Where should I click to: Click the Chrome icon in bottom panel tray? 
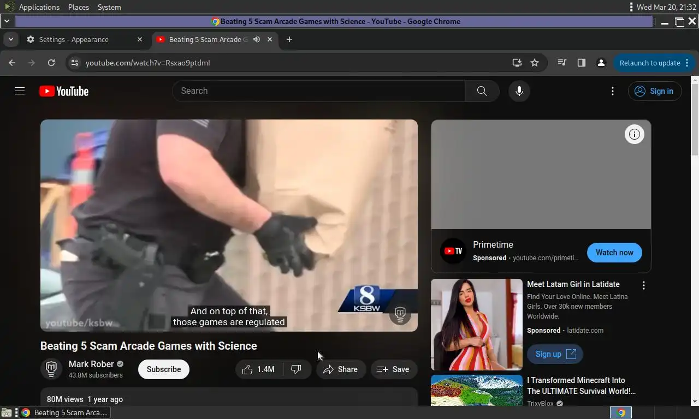[x=621, y=412]
